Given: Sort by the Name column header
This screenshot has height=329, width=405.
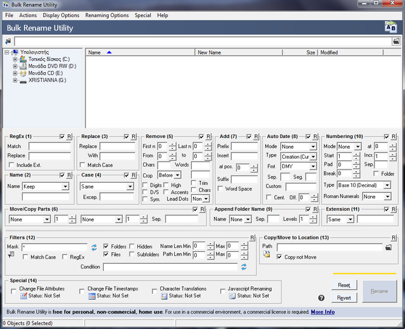Looking at the screenshot, I should point(140,53).
